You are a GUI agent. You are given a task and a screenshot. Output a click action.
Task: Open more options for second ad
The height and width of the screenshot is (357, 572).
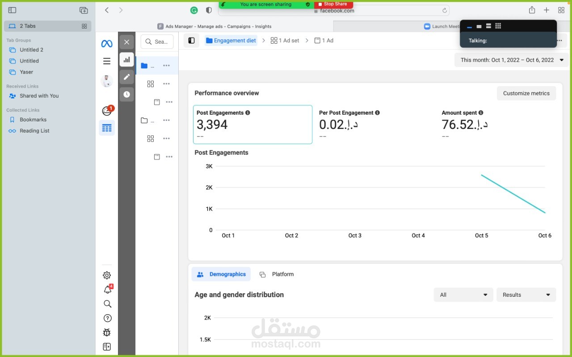click(169, 157)
